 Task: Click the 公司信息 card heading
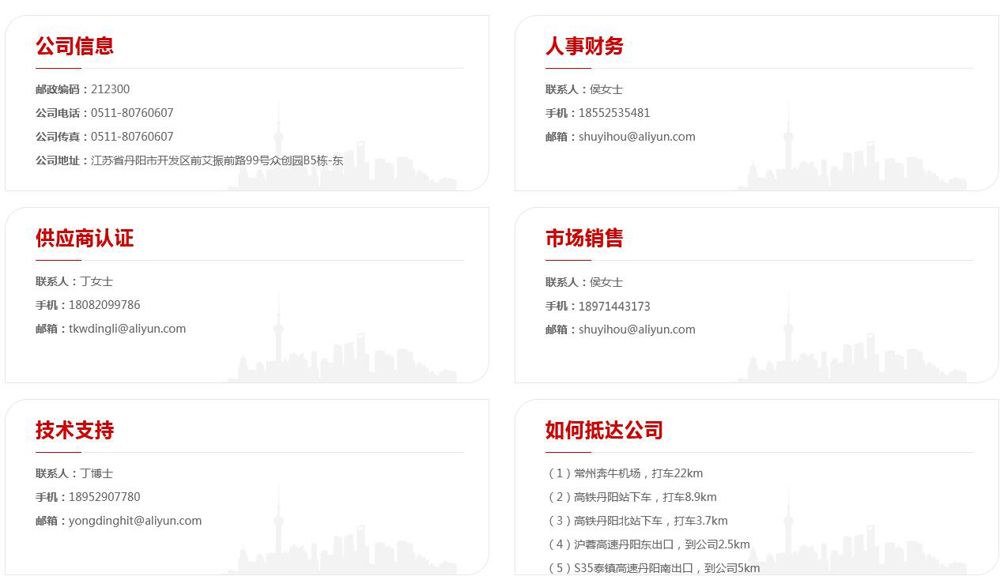click(74, 46)
